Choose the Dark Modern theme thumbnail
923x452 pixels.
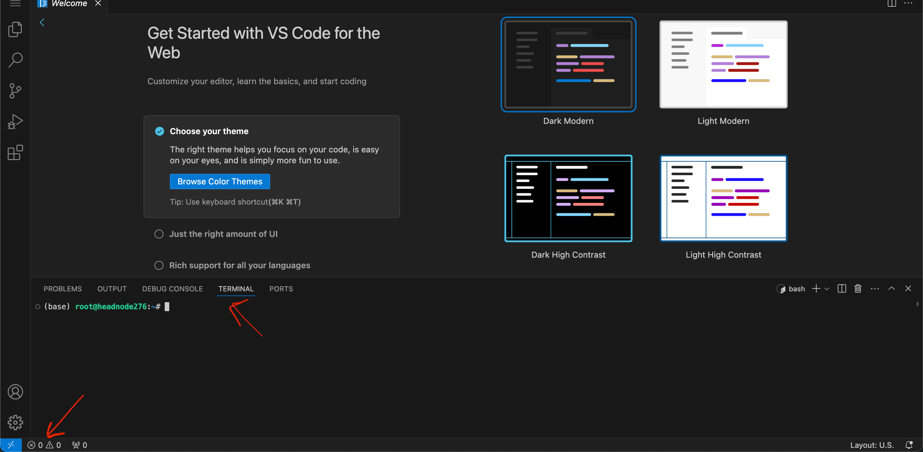568,64
